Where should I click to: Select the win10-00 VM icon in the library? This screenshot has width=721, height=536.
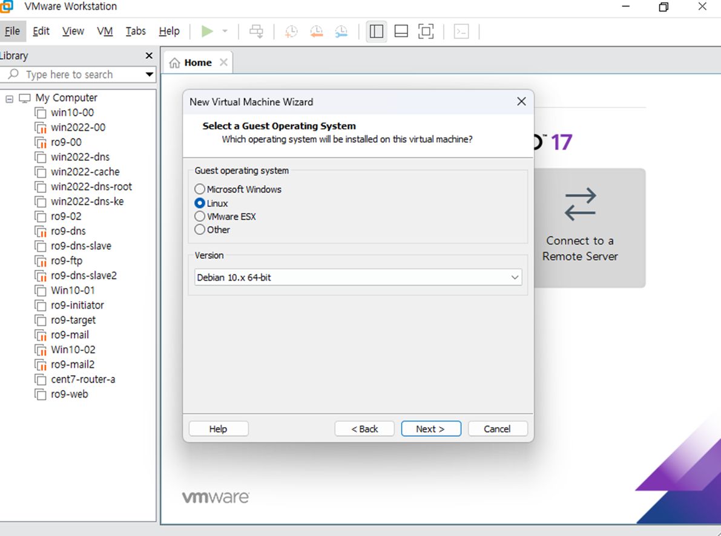point(41,113)
